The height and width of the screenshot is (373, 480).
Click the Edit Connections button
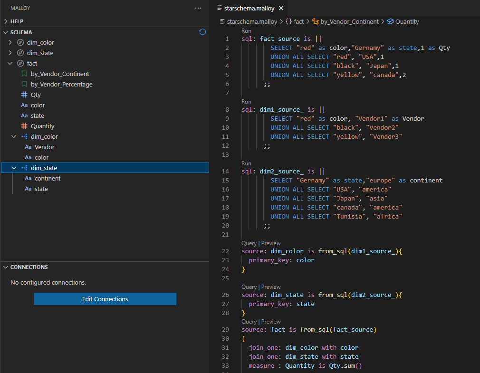[x=105, y=299]
